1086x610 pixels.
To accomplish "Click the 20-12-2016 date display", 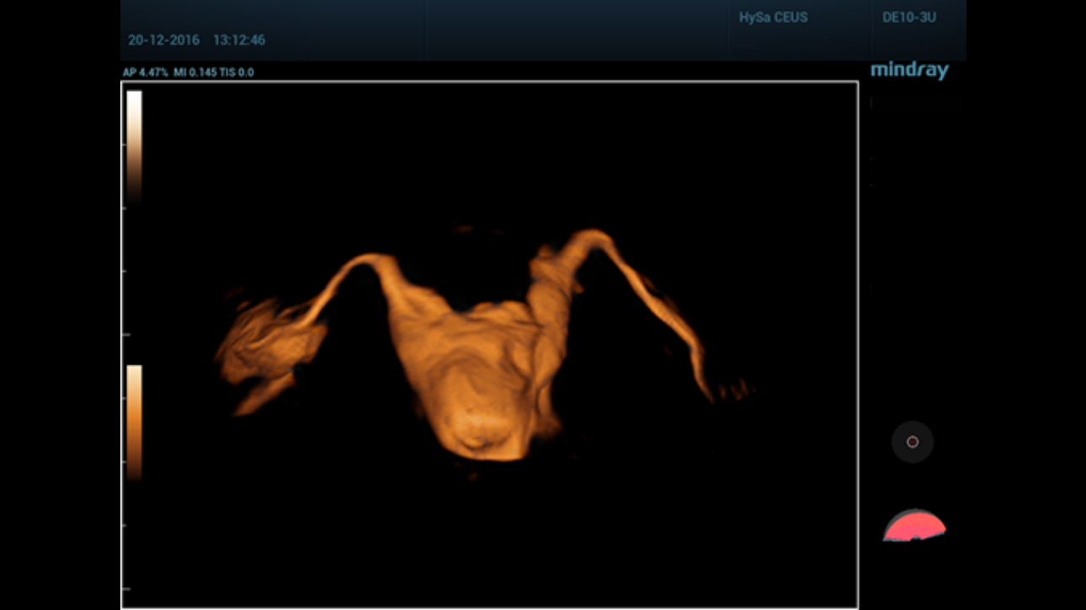I will click(163, 40).
